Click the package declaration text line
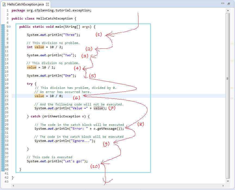Screen dimensions: 235x190 pos(52,10)
